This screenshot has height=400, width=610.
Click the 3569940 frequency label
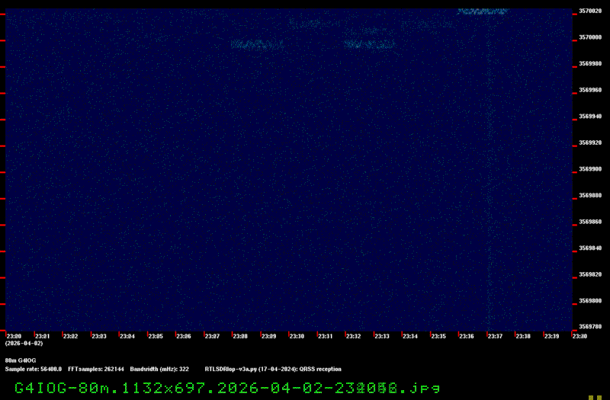coord(590,117)
